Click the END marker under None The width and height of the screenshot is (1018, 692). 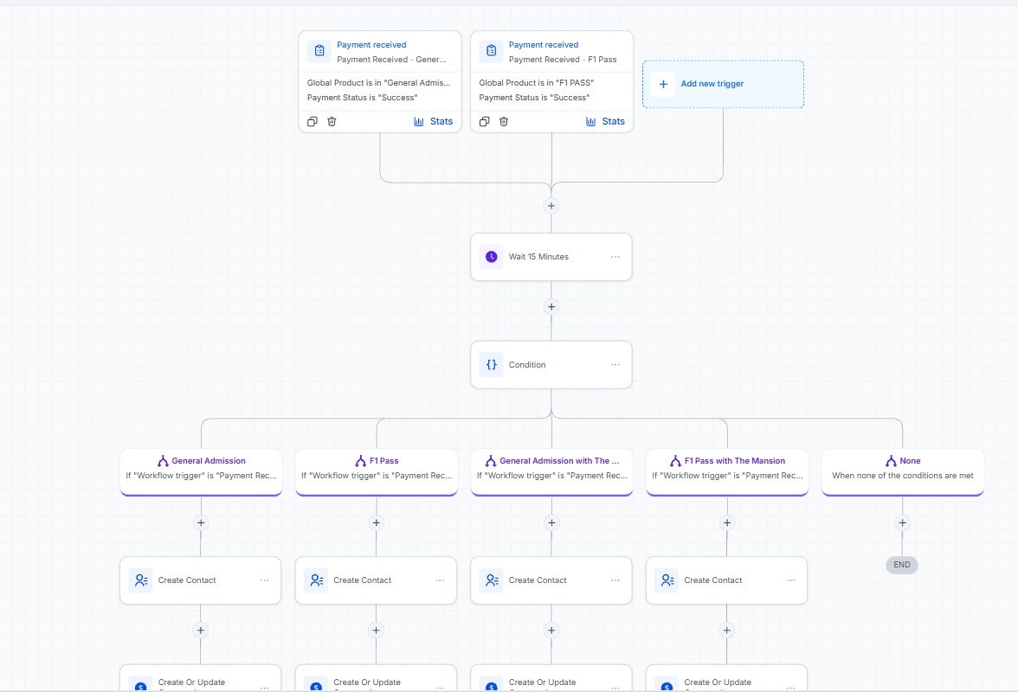point(902,565)
